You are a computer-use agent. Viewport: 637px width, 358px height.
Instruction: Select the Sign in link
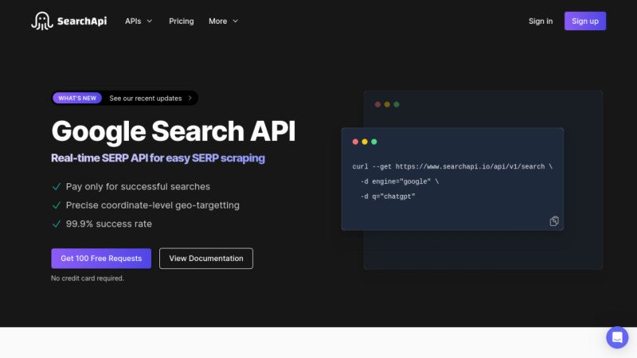click(x=540, y=21)
